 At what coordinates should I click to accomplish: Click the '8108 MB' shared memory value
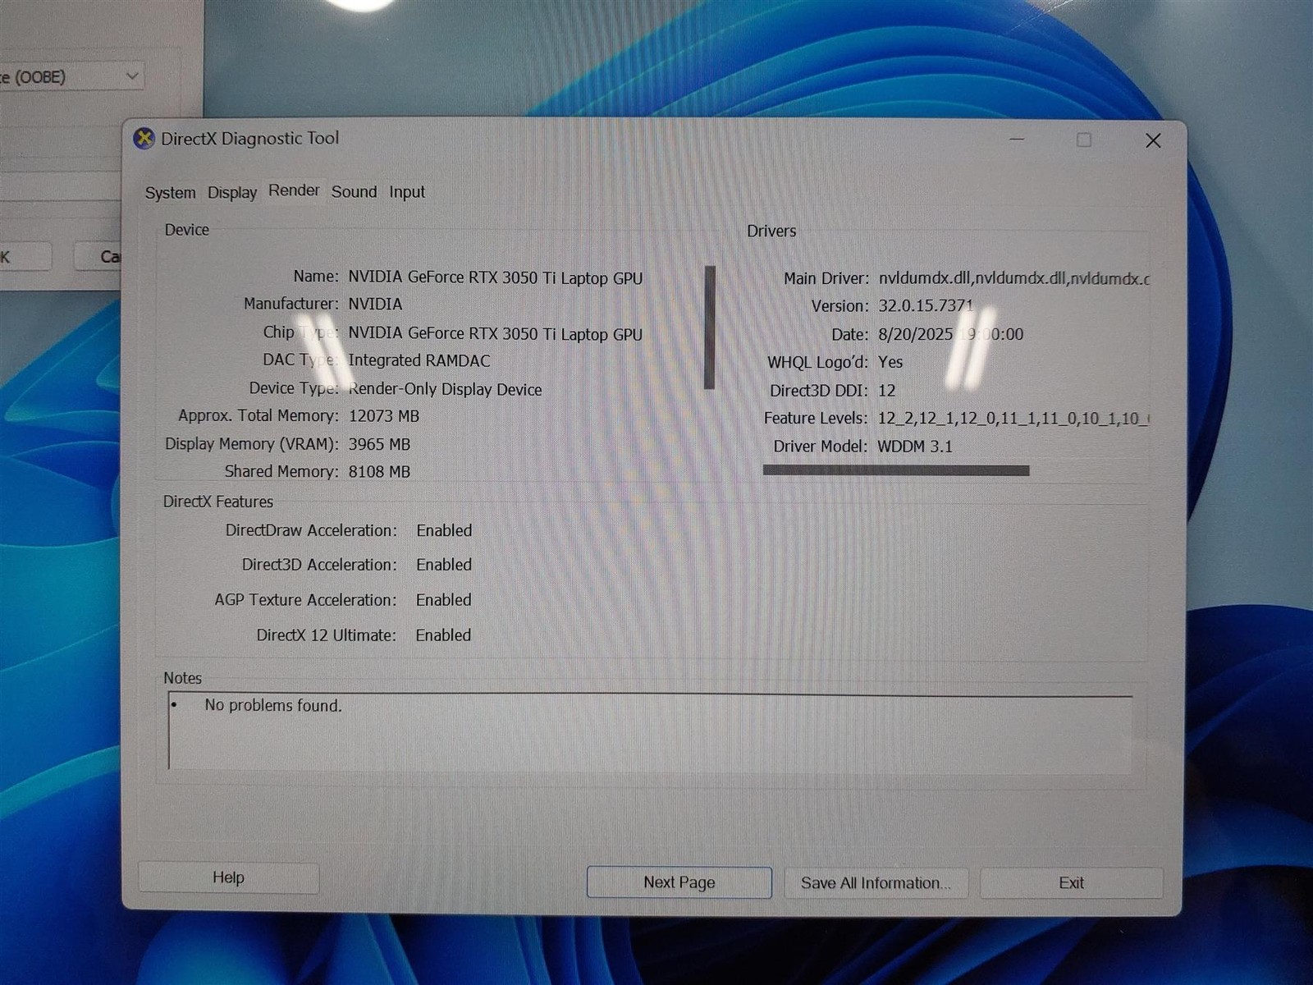pyautogui.click(x=379, y=472)
